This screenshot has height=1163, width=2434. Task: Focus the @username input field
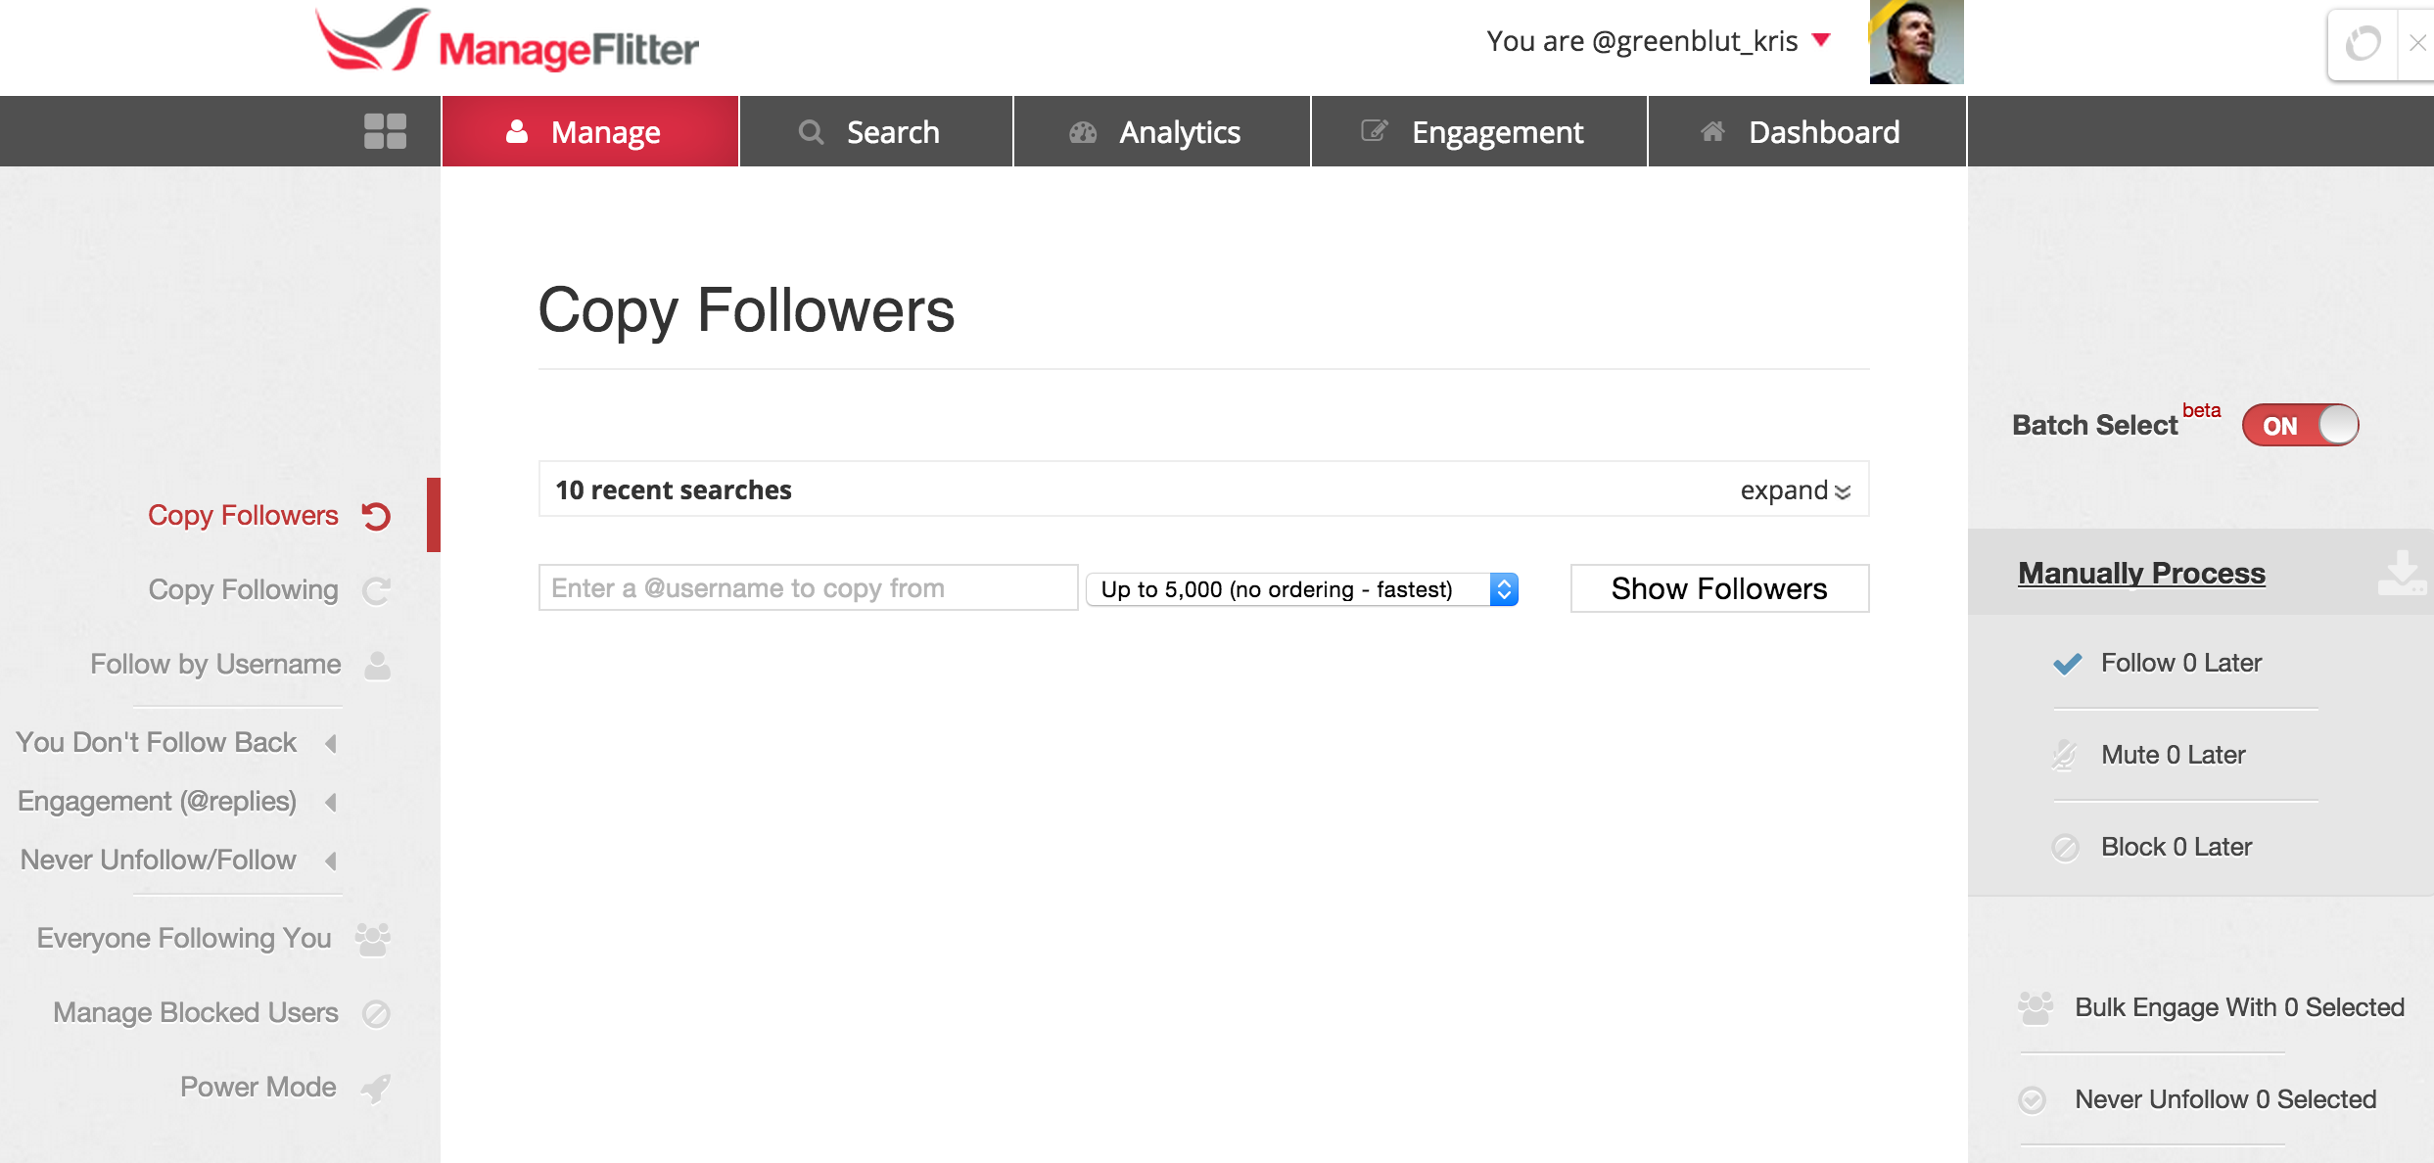(808, 587)
